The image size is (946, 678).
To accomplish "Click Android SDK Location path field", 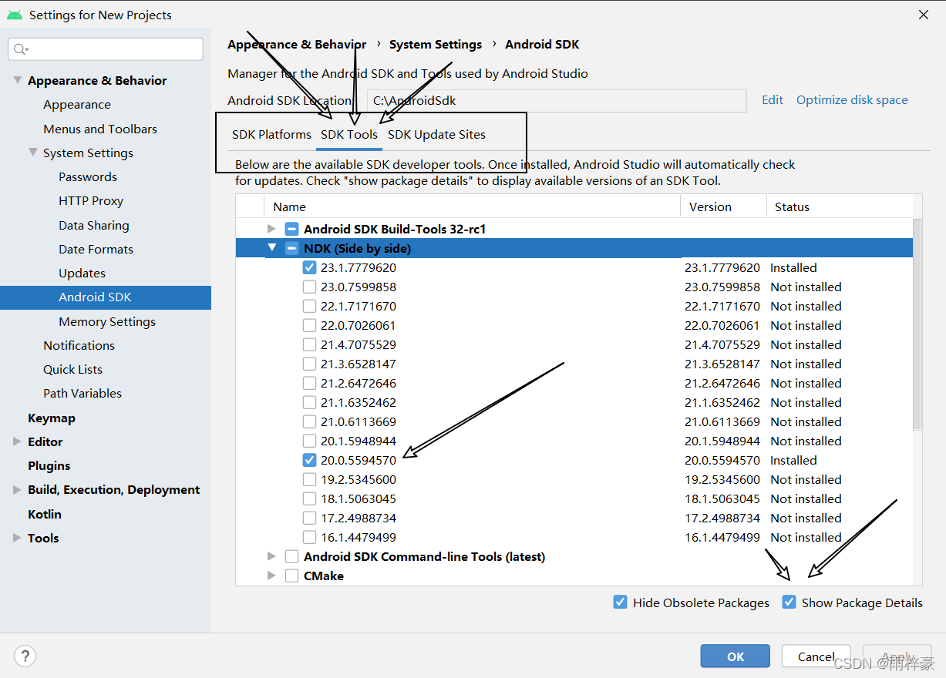I will (557, 100).
